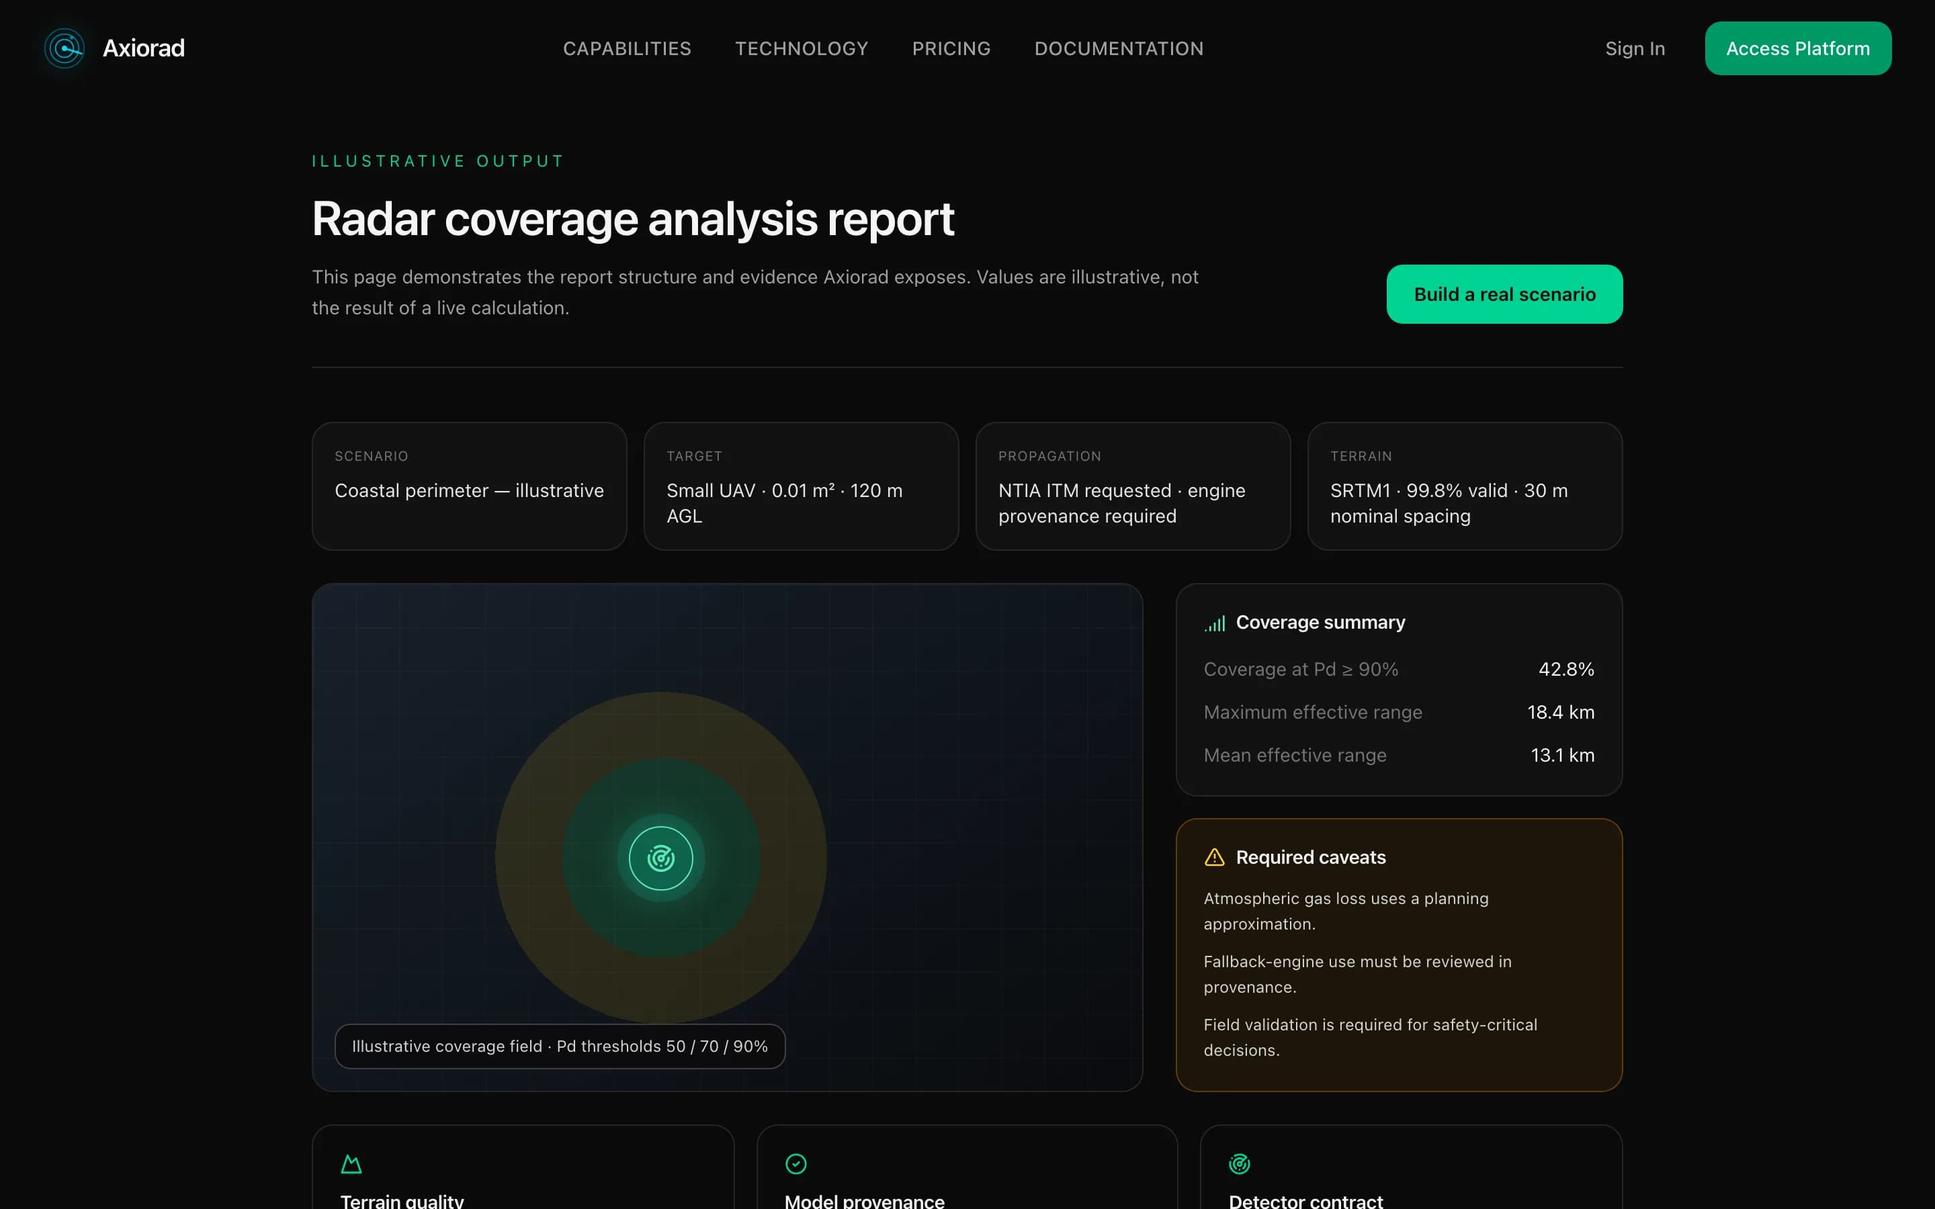
Task: Click the Axiorad brand name
Action: click(144, 49)
